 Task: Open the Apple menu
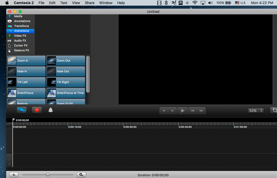point(7,3)
